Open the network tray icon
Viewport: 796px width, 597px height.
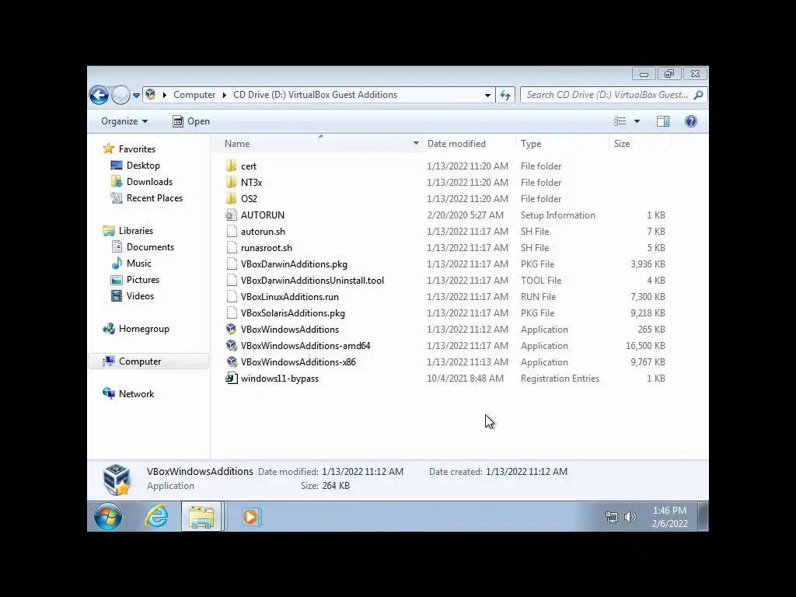coord(612,517)
